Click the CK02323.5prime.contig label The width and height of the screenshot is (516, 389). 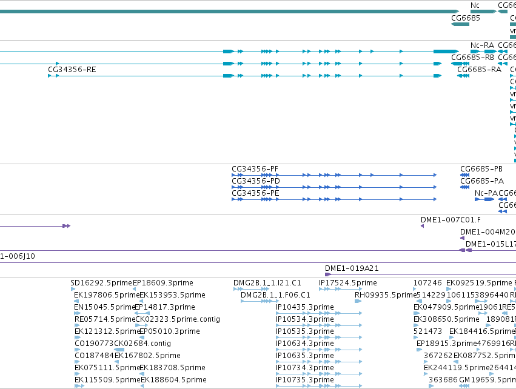tap(178, 319)
